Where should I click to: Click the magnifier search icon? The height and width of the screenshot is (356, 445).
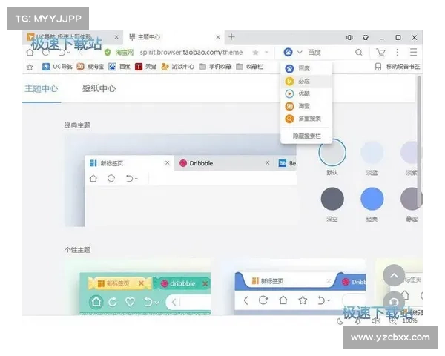pyautogui.click(x=359, y=52)
